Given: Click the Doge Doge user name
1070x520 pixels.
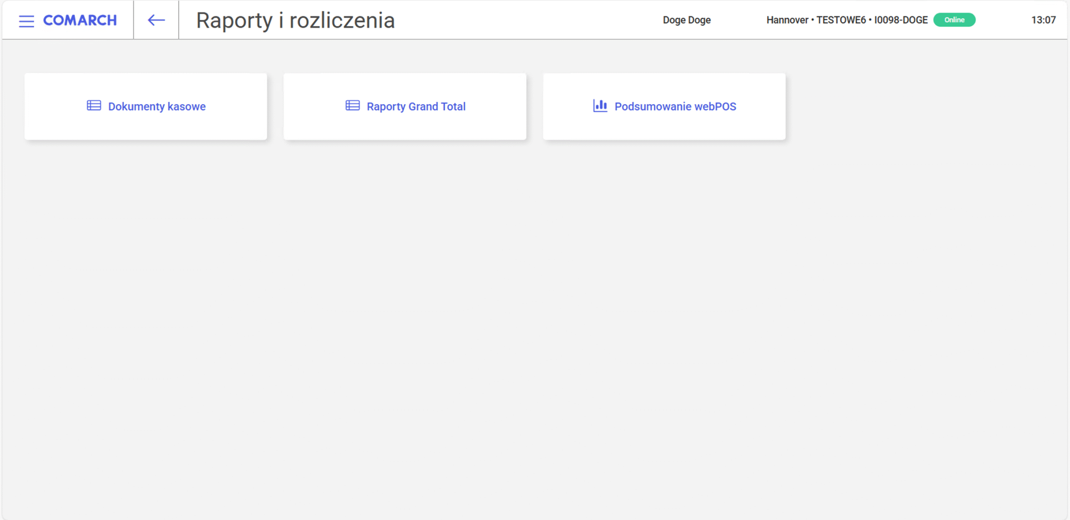Looking at the screenshot, I should pyautogui.click(x=687, y=20).
